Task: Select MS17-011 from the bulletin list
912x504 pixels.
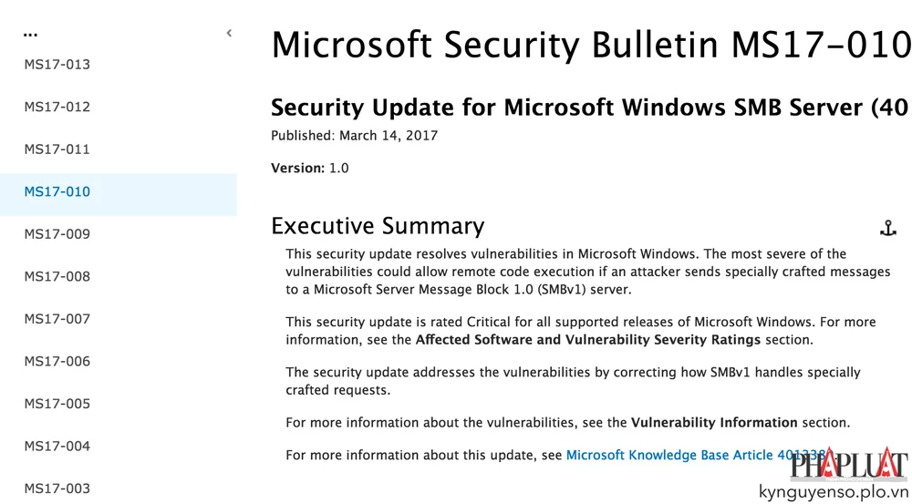Action: [57, 149]
